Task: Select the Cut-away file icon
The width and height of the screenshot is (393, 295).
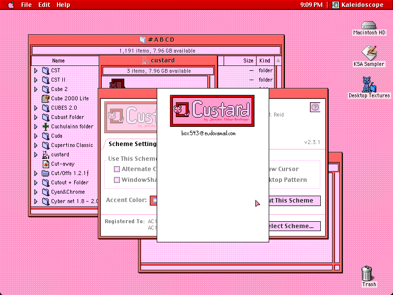Action: [x=46, y=164]
